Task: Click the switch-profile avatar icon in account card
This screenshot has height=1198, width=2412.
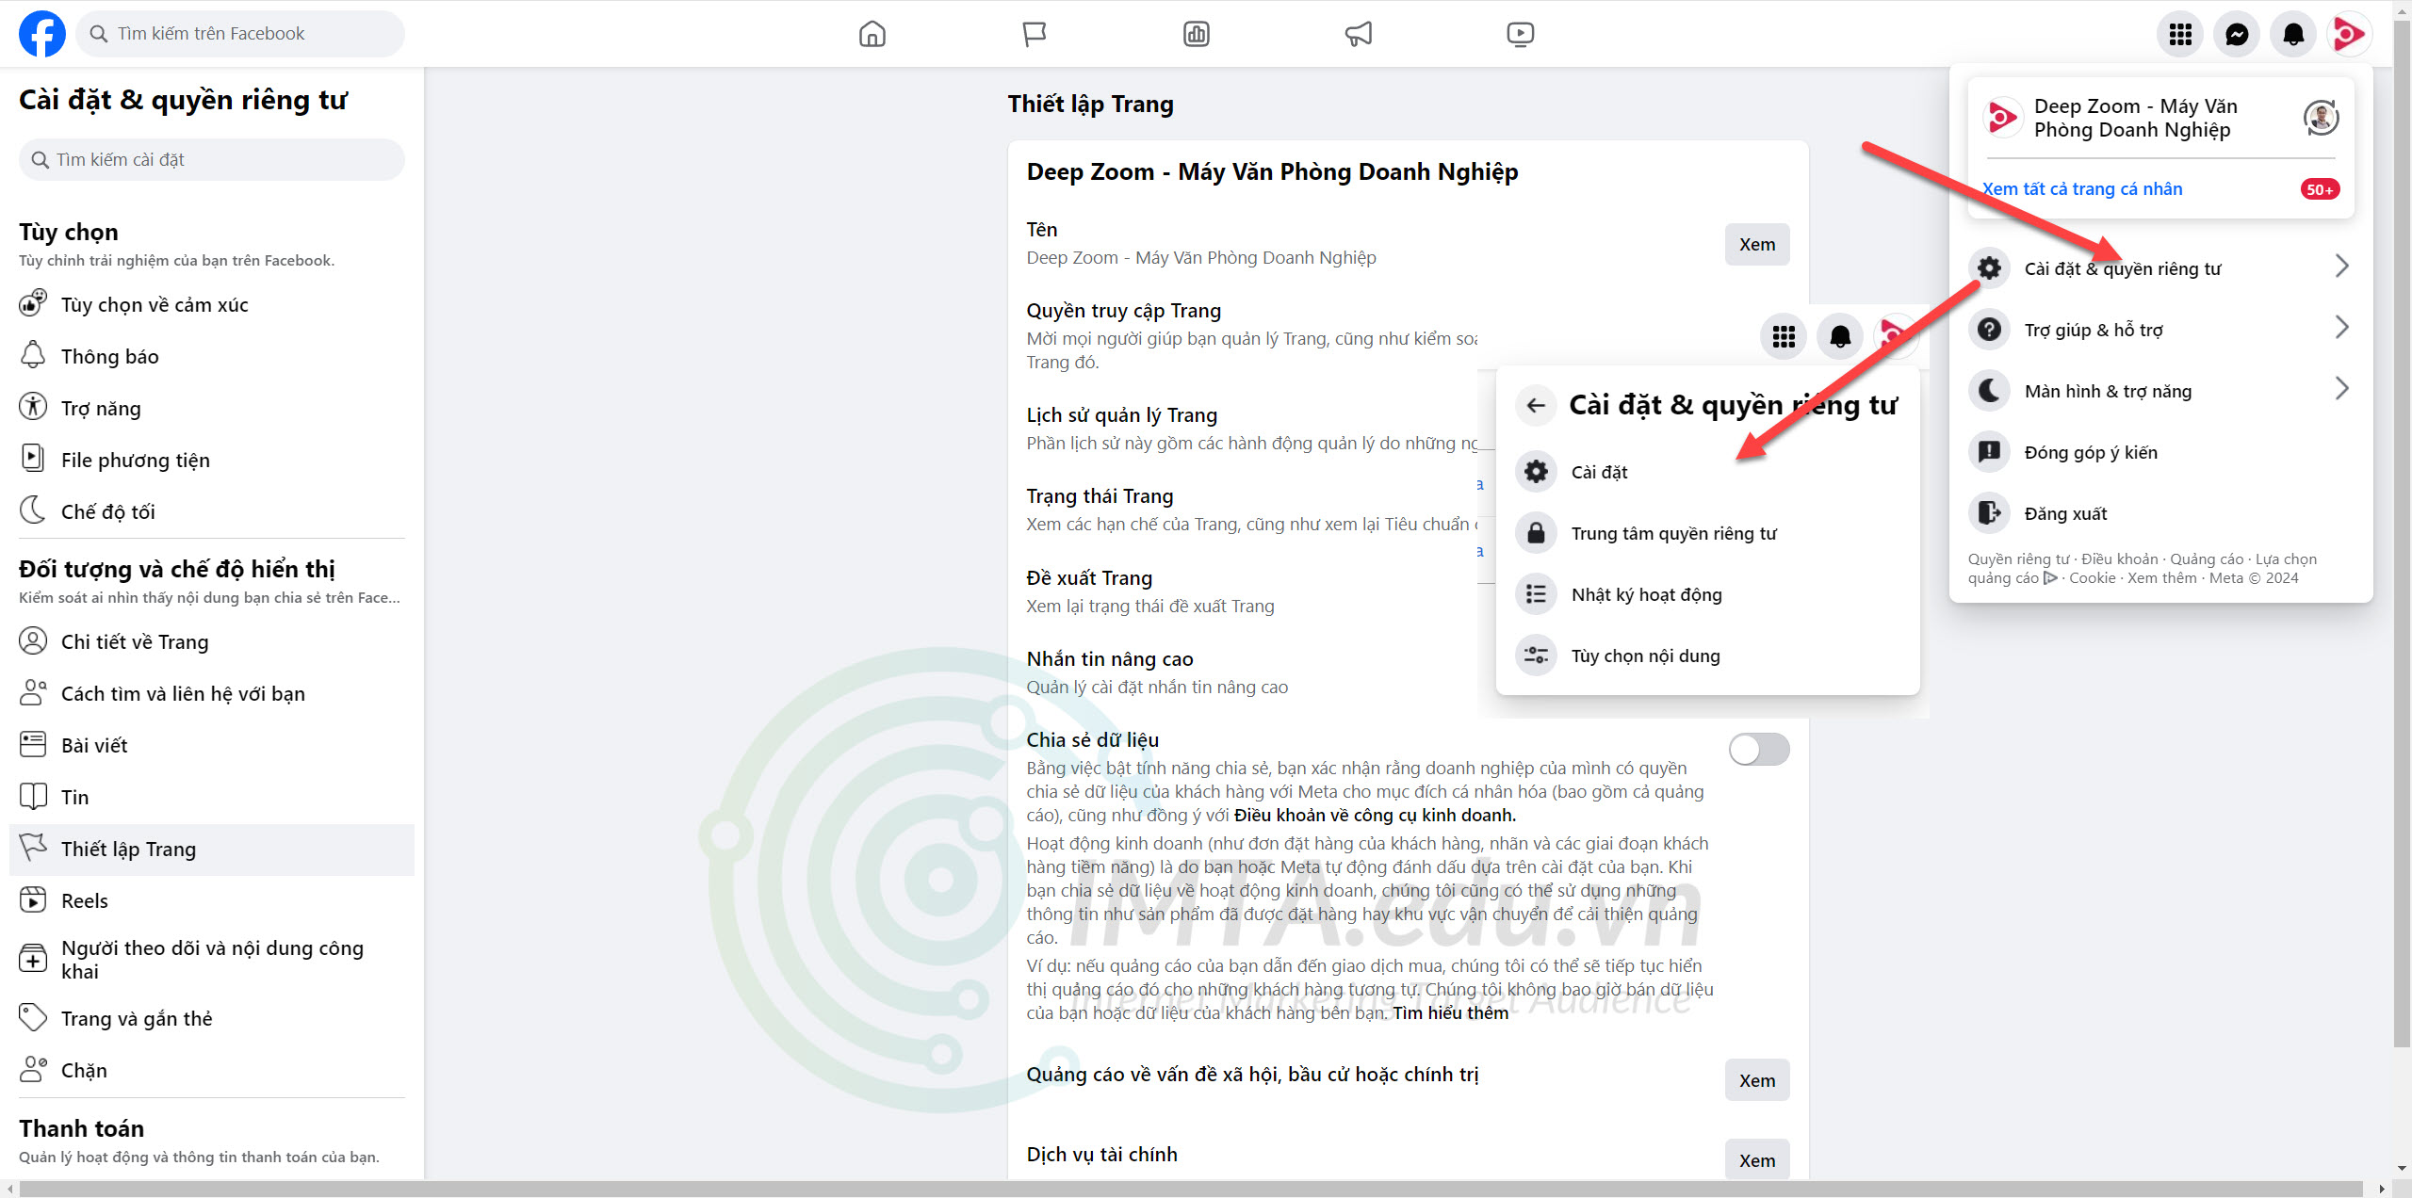Action: [x=2321, y=118]
